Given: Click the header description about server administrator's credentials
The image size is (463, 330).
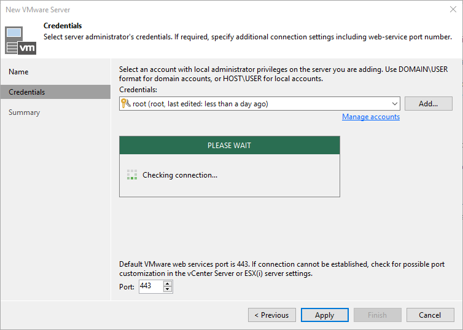Looking at the screenshot, I should (x=247, y=37).
